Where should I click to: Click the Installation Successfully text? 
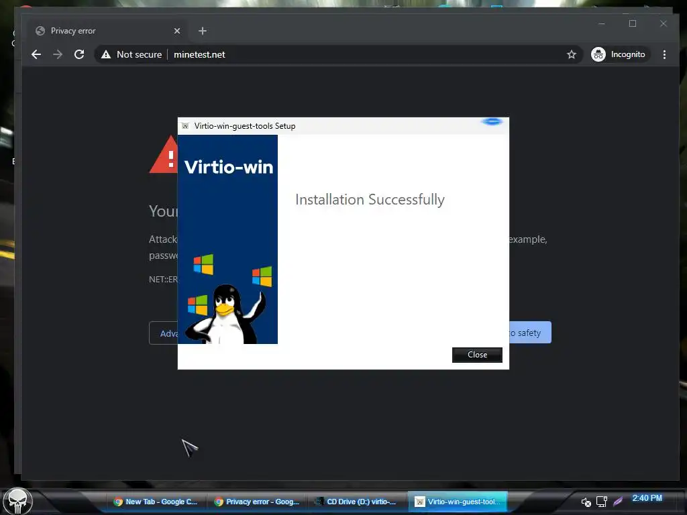(x=370, y=199)
